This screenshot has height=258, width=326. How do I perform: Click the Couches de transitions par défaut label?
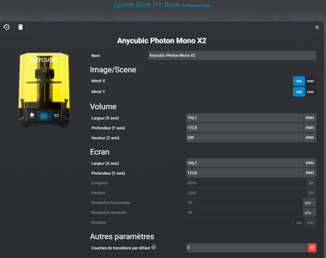(x=121, y=248)
